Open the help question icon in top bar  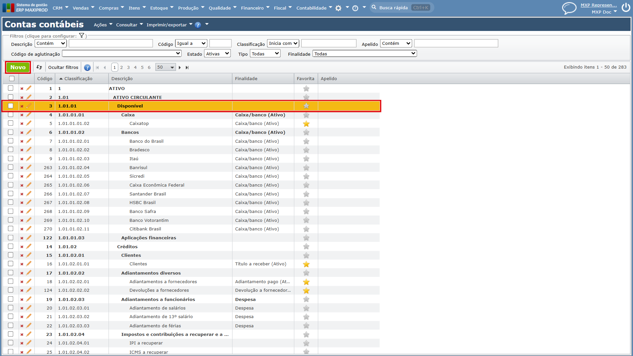coord(355,8)
